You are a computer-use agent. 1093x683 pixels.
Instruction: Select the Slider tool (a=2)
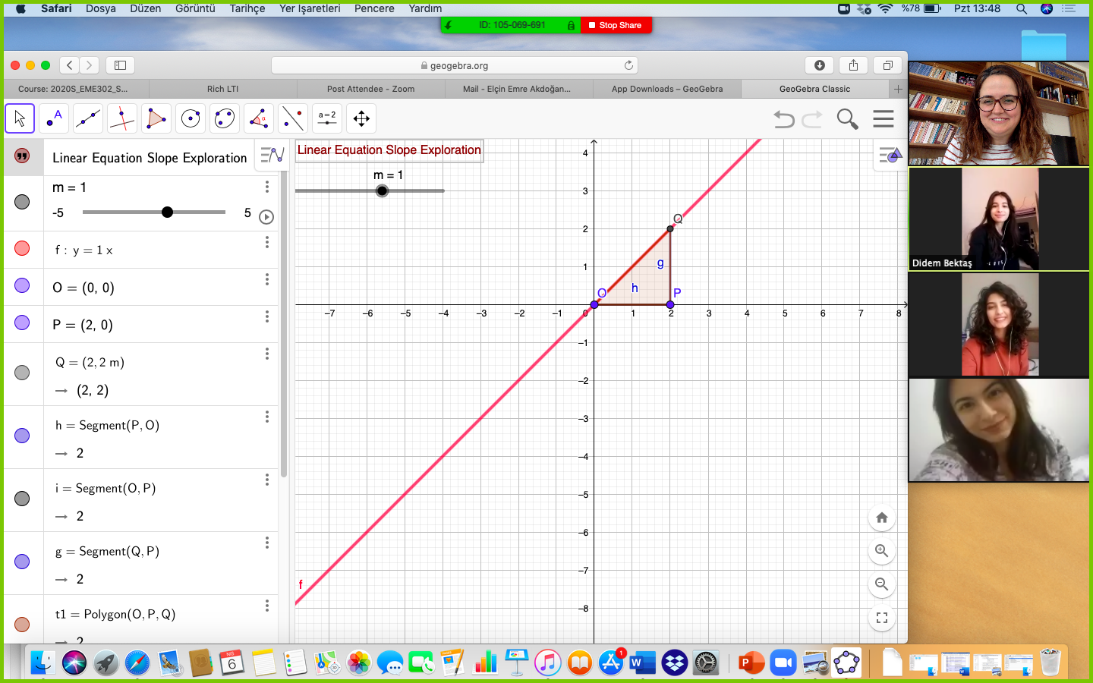[x=327, y=118]
